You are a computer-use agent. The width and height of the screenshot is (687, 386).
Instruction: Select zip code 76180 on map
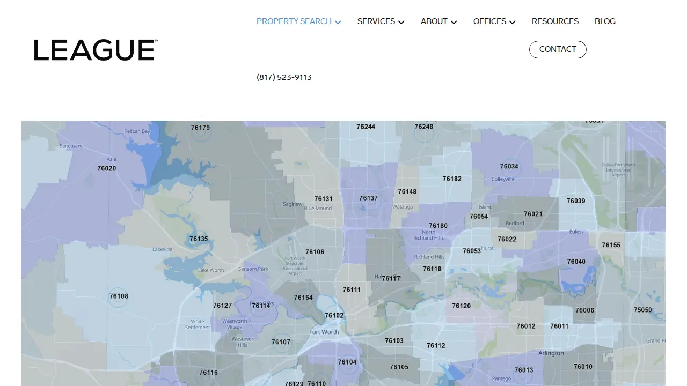click(438, 226)
